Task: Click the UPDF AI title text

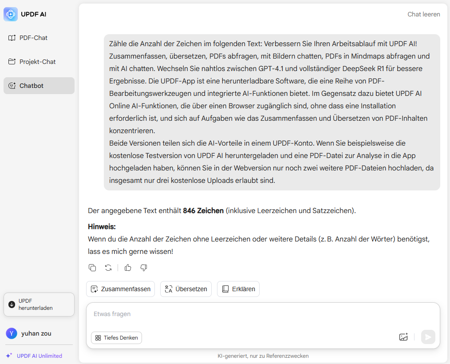Action: (34, 14)
